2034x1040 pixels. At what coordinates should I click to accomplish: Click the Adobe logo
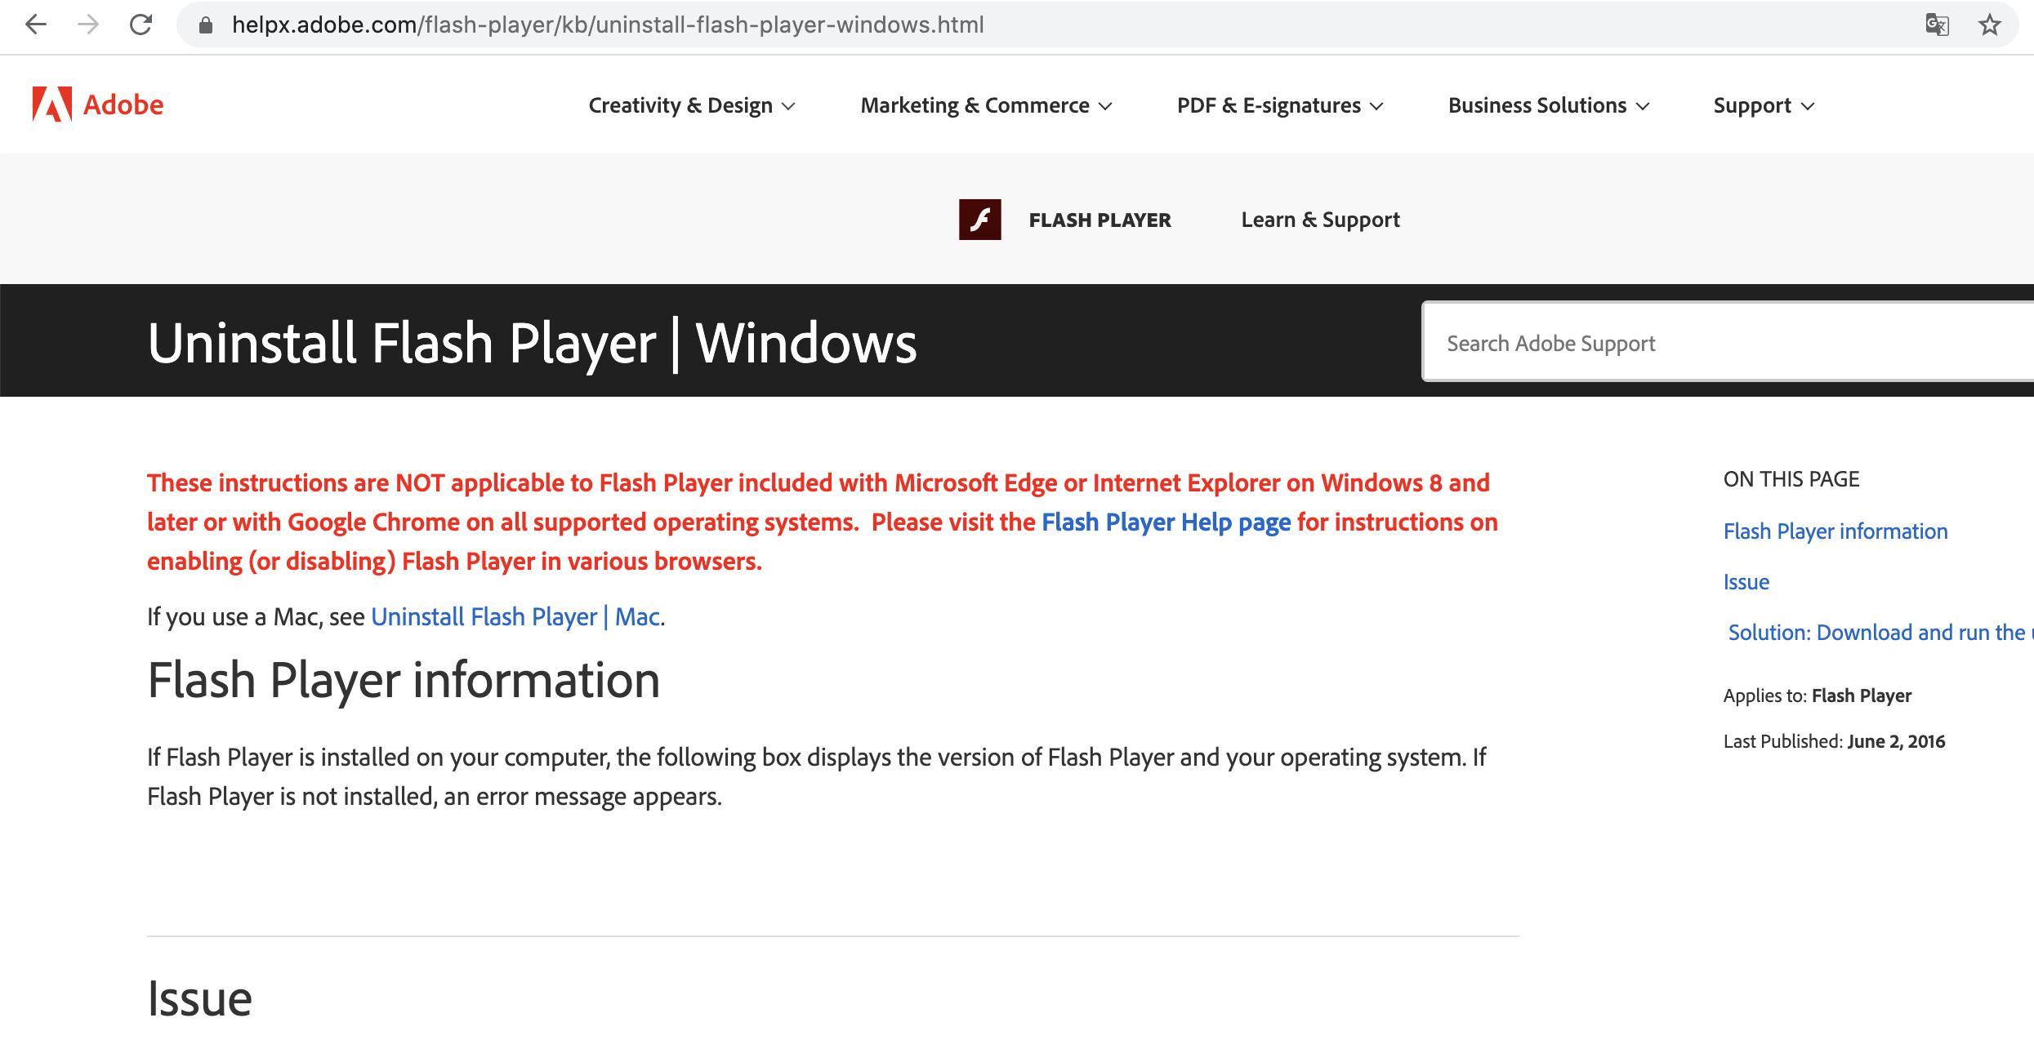[96, 104]
